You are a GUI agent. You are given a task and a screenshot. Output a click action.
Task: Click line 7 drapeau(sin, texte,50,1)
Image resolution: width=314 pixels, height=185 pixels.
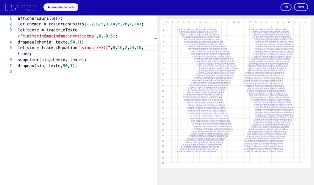(47, 66)
